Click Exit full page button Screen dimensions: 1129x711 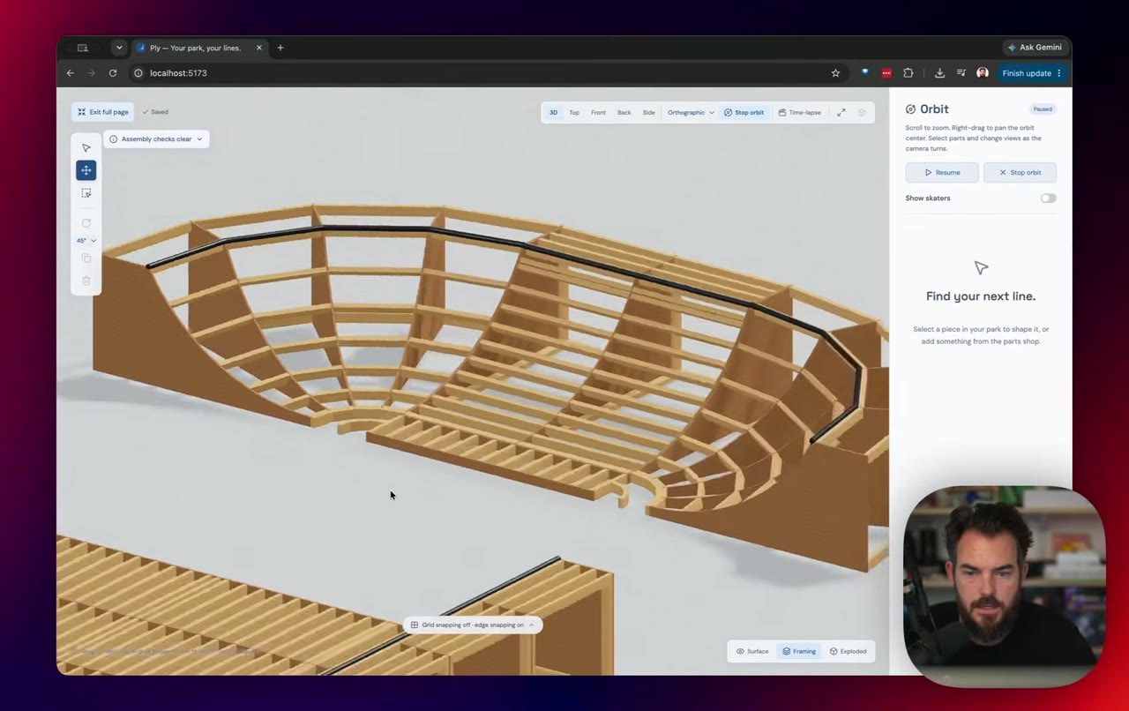pos(102,112)
